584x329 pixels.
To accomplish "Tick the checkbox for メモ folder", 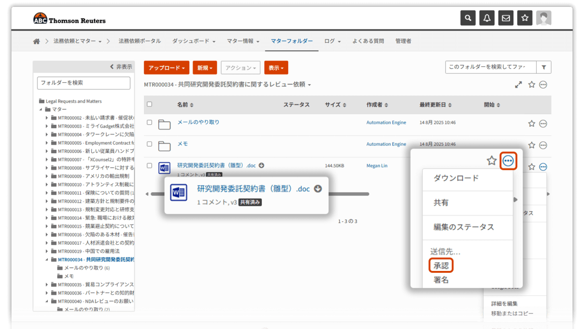I will (x=149, y=144).
